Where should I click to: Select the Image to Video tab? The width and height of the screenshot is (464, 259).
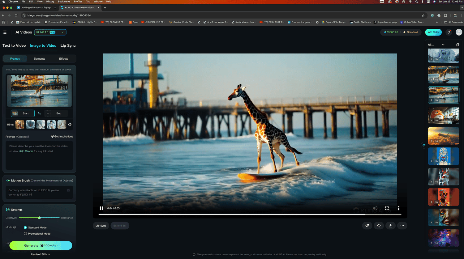point(43,45)
